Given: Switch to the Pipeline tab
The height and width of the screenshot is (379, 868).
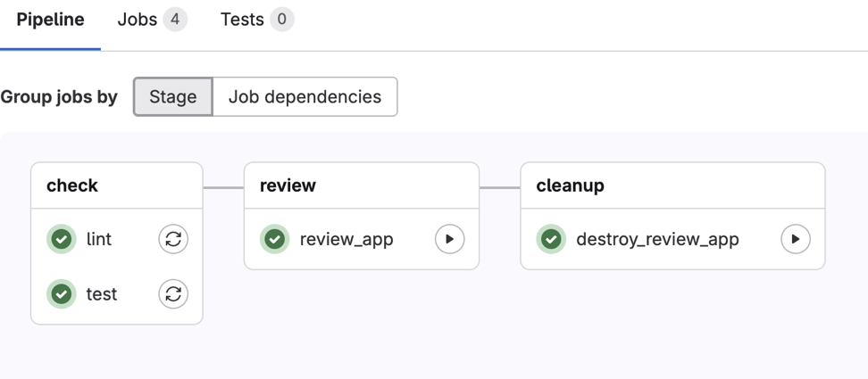Looking at the screenshot, I should (50, 20).
